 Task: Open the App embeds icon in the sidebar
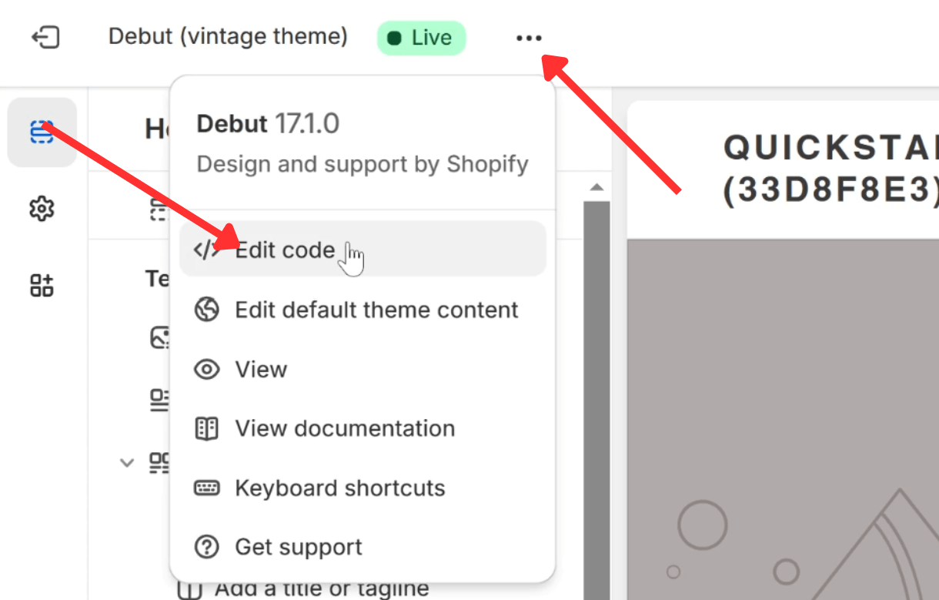pyautogui.click(x=42, y=285)
